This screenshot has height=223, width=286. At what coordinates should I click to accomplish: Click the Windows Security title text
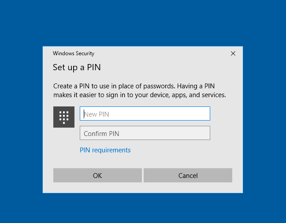point(74,53)
